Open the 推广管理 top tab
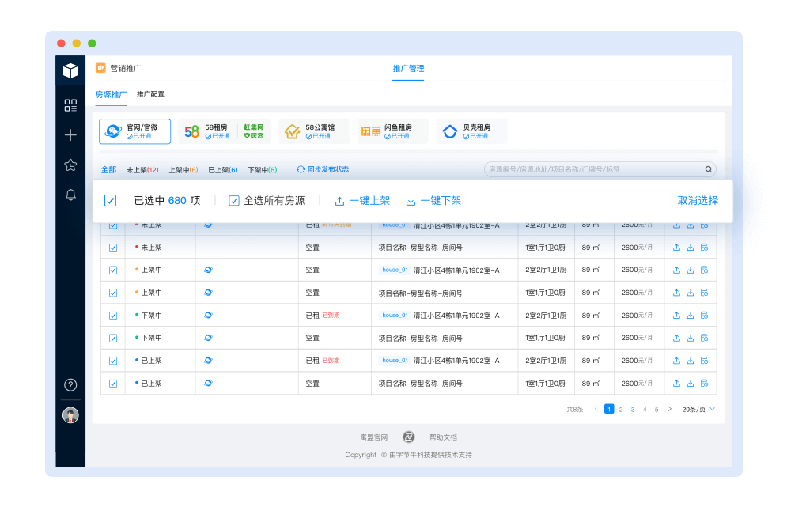Screen dimensions: 787x522 tap(408, 68)
